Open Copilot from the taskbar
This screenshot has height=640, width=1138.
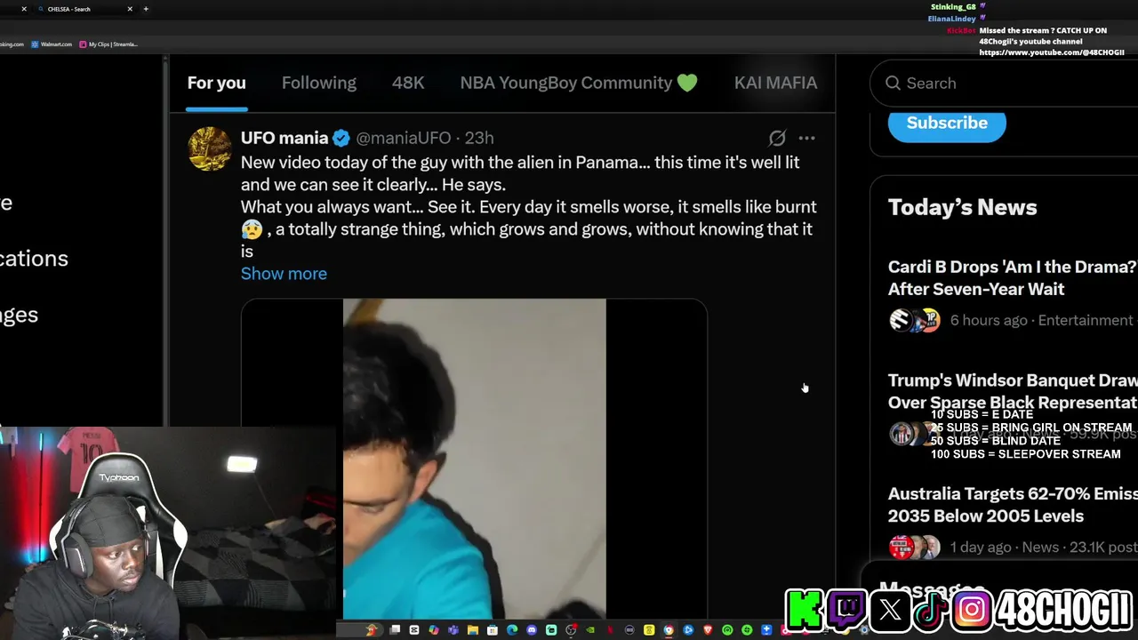tap(434, 630)
